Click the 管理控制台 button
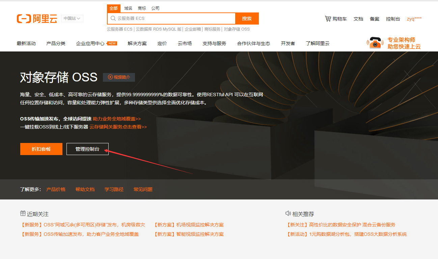Image resolution: width=438 pixels, height=259 pixels. [87, 149]
